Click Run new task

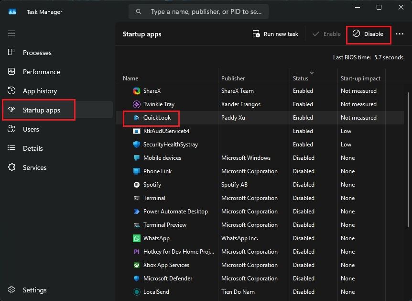pyautogui.click(x=275, y=33)
